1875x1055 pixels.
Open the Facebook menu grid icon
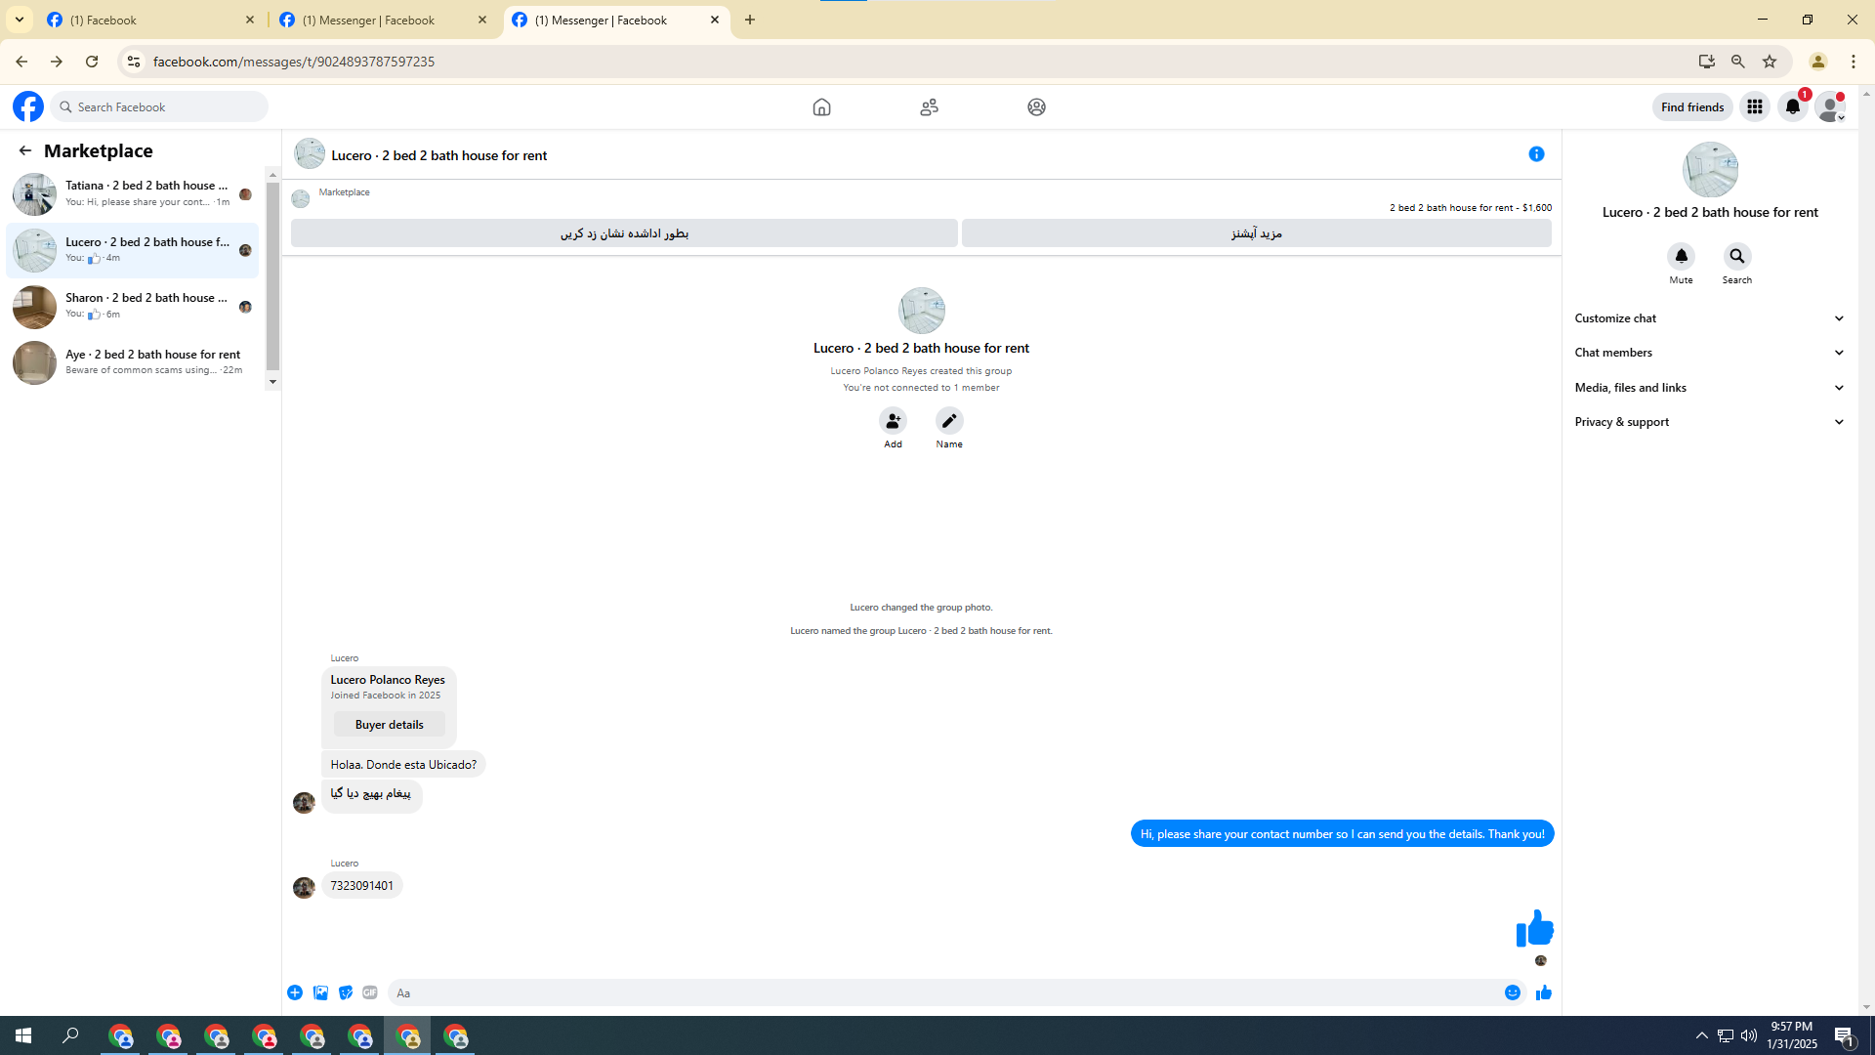[1755, 106]
